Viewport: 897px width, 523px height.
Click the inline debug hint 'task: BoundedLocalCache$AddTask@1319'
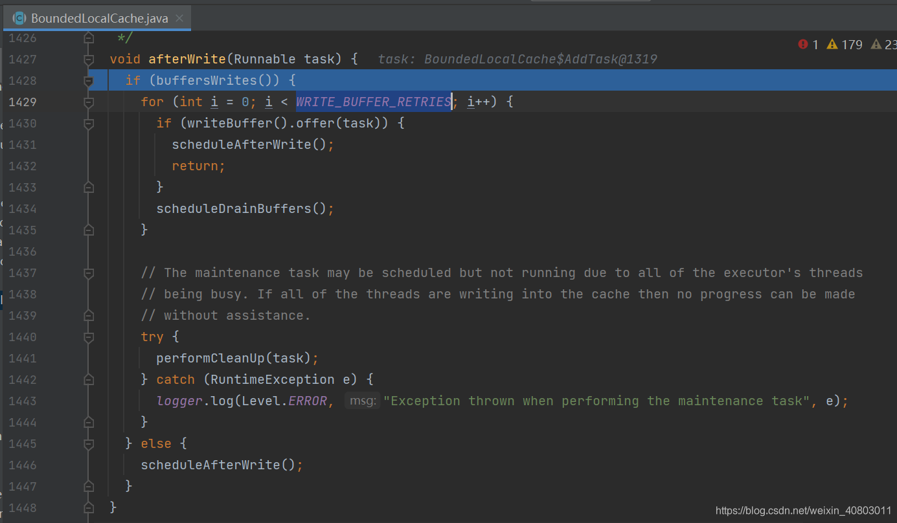point(517,60)
